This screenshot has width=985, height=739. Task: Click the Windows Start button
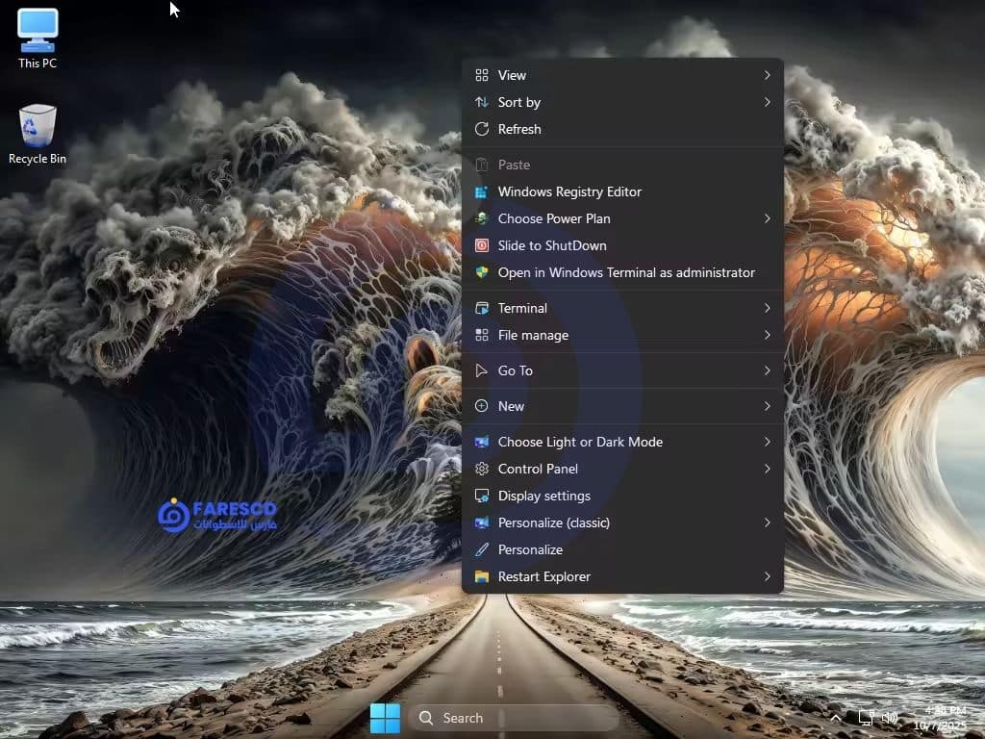(385, 718)
